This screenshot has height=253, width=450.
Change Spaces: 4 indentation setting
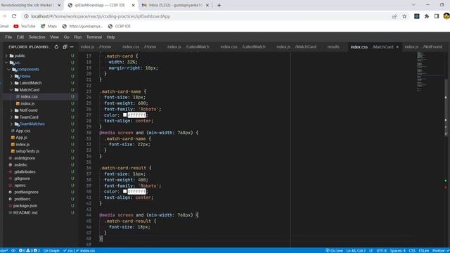click(x=397, y=250)
